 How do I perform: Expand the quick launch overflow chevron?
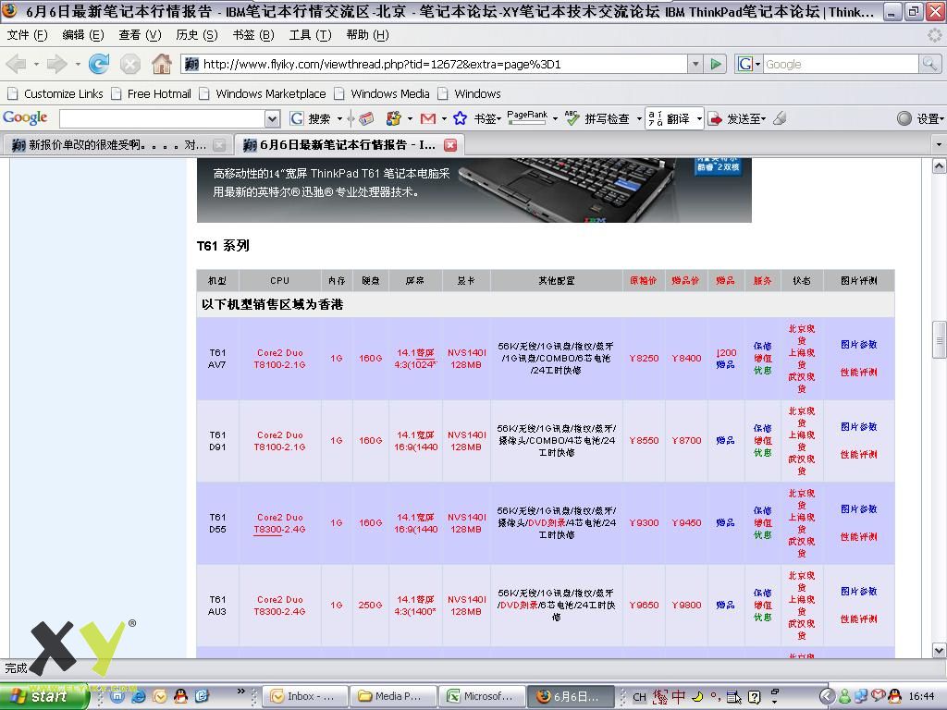pyautogui.click(x=241, y=690)
